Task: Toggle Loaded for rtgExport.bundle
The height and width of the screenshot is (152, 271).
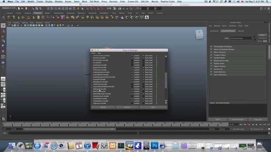Action: click(132, 103)
